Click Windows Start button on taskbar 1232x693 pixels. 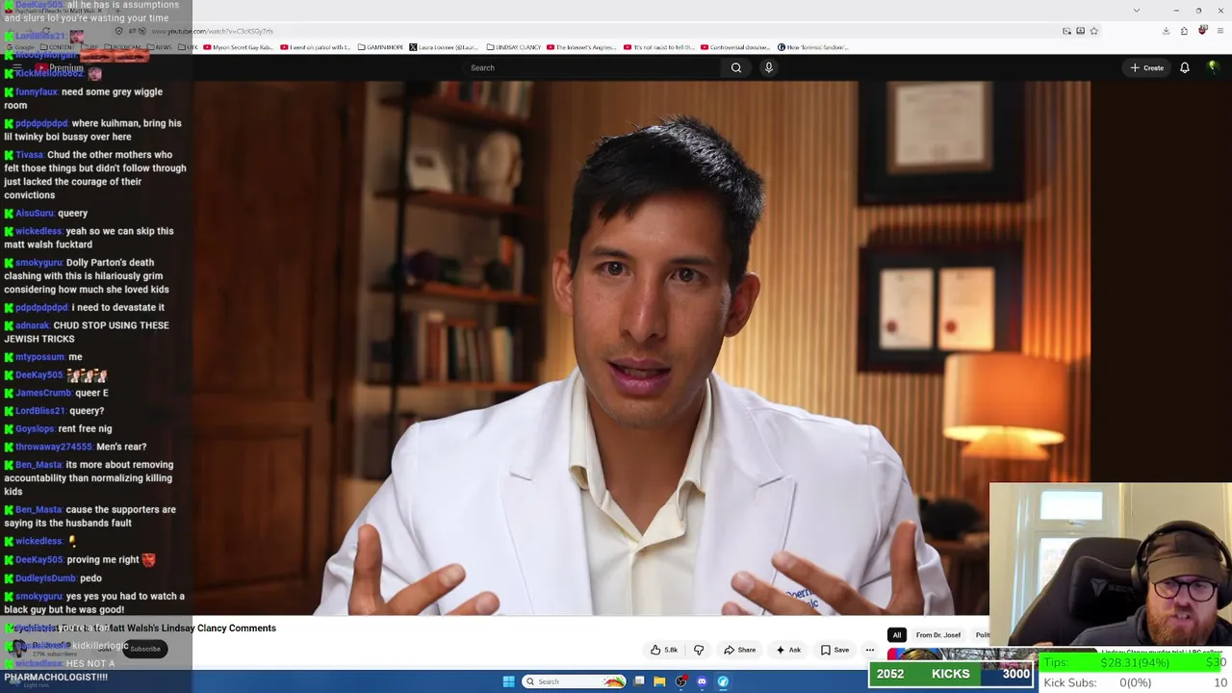(x=508, y=681)
